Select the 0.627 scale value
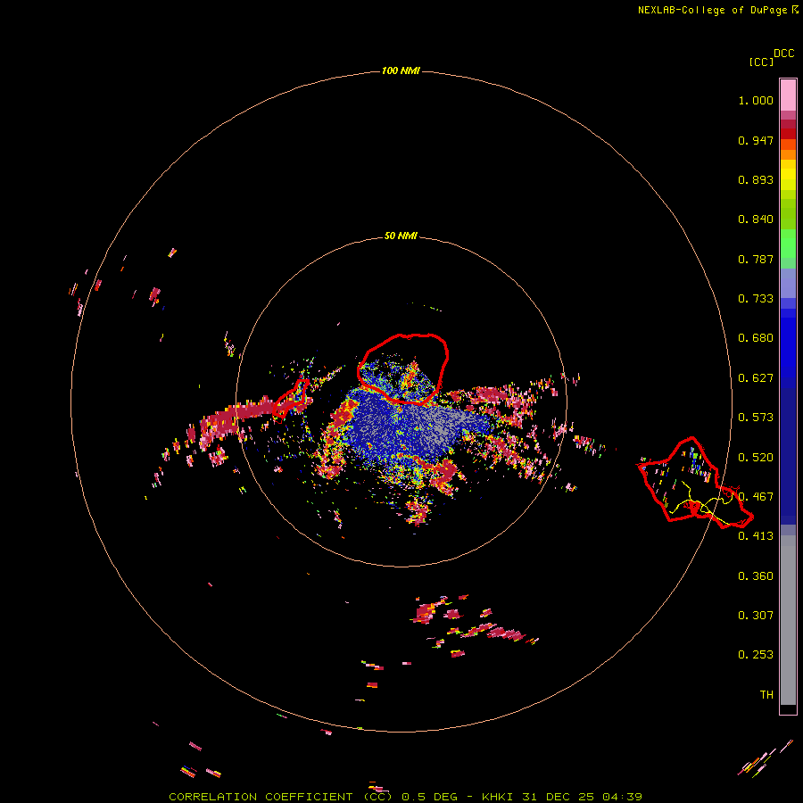 [756, 378]
